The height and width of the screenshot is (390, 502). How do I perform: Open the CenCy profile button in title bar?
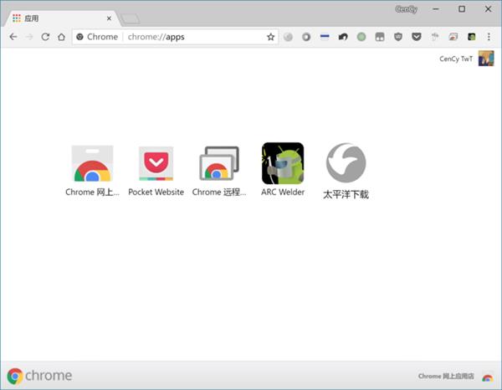coord(406,9)
